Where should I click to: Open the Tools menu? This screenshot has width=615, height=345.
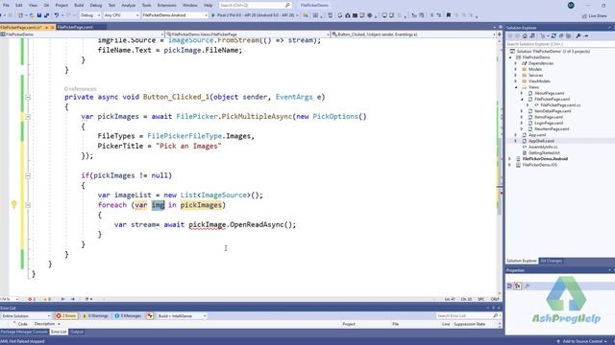(x=146, y=6)
